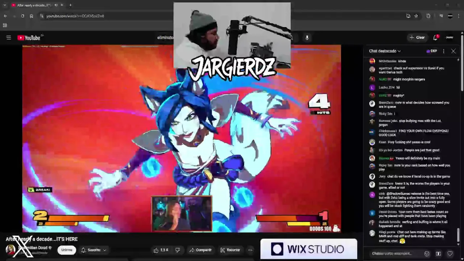Go back with browser back arrow
The width and height of the screenshot is (464, 261).
[5, 16]
